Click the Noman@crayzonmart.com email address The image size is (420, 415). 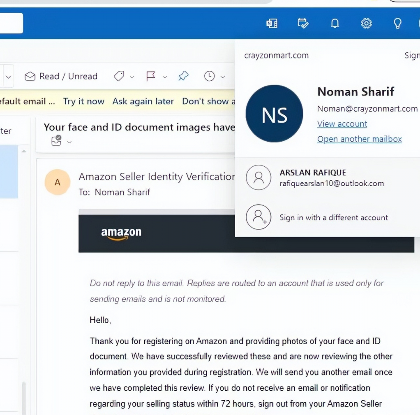367,109
